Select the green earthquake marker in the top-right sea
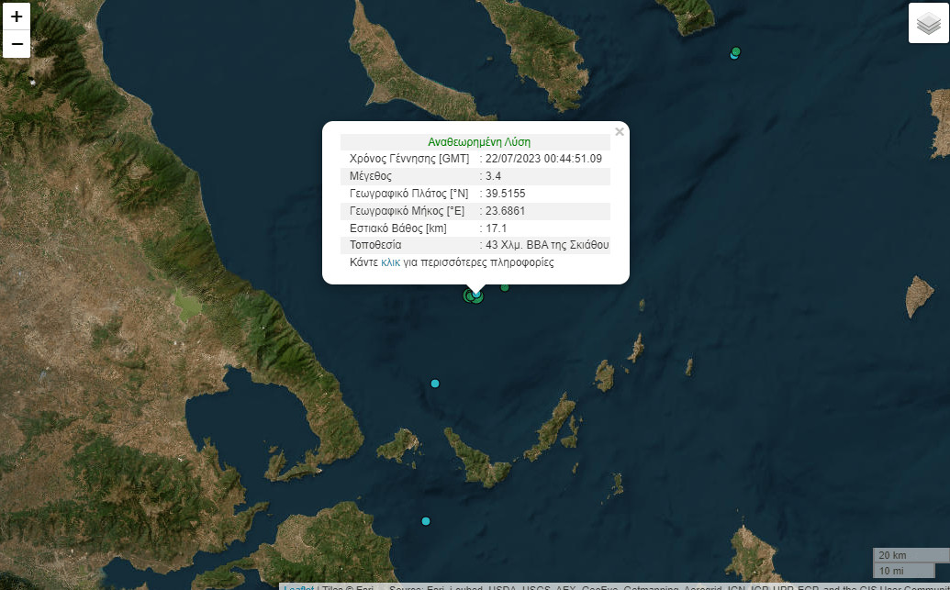This screenshot has height=590, width=950. pos(736,51)
